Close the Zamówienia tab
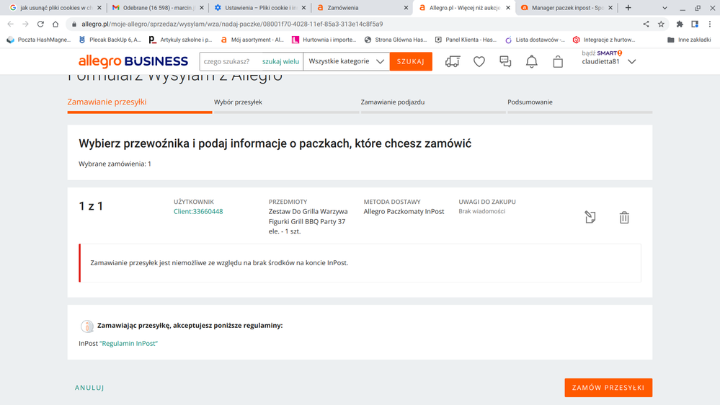720x405 pixels. pos(406,8)
